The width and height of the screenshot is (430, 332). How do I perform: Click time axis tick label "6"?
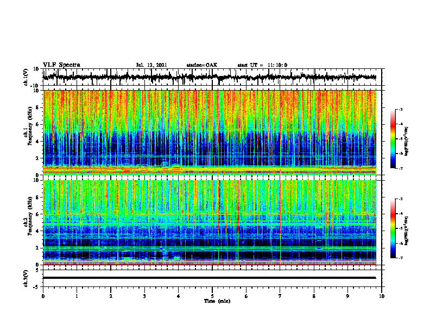tap(246, 296)
